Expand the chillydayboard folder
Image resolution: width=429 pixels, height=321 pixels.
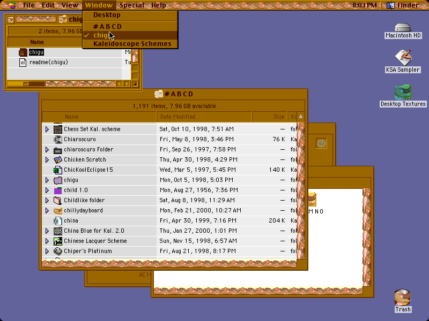pyautogui.click(x=47, y=210)
